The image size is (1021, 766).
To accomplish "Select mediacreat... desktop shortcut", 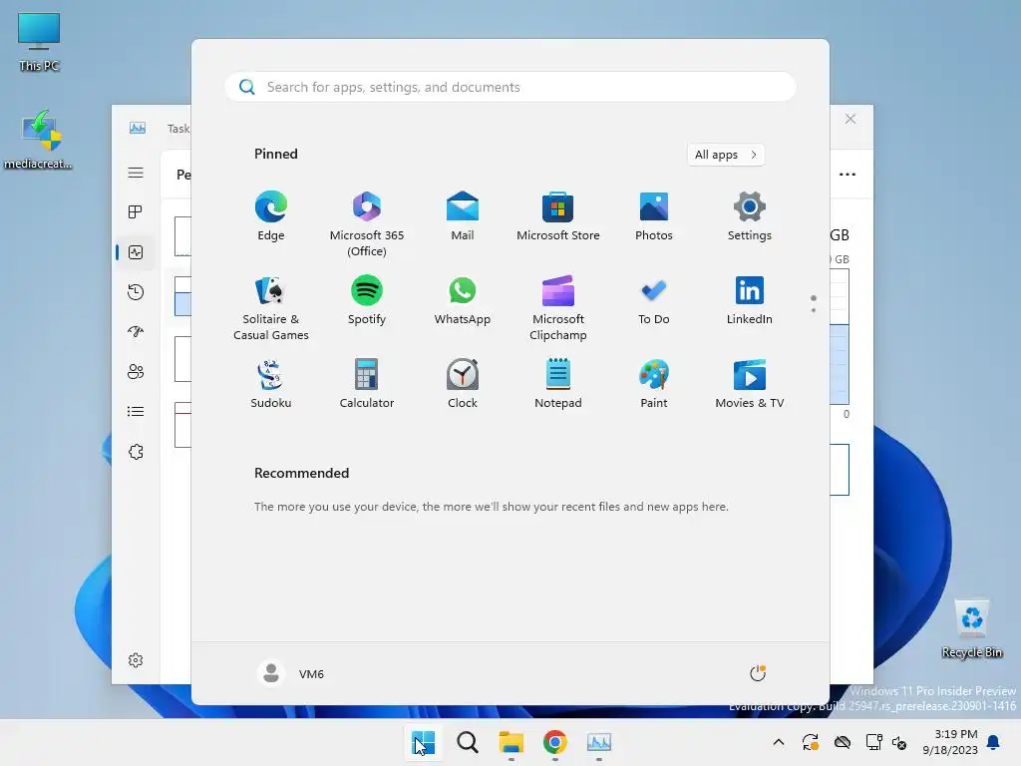I will point(39,140).
